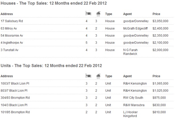The width and height of the screenshot is (176, 119).
Task: Open 304/93 Brompton Rd unit listing
Action: 15,98
